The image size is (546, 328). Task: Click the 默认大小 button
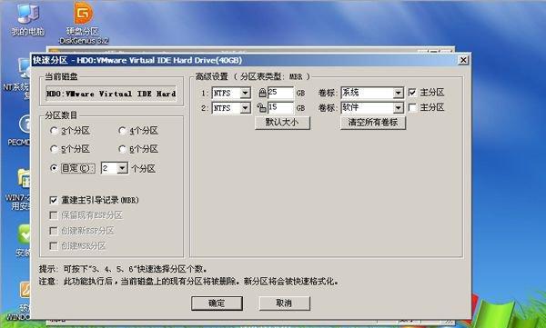tap(282, 123)
